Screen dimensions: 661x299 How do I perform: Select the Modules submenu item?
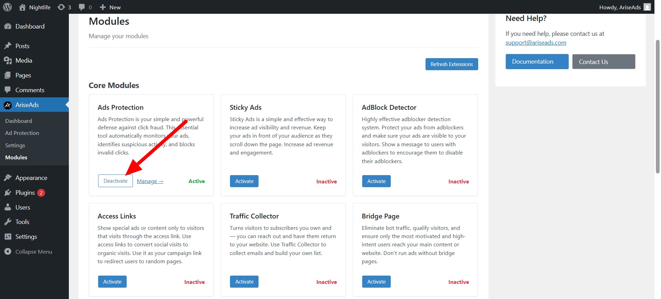point(16,157)
